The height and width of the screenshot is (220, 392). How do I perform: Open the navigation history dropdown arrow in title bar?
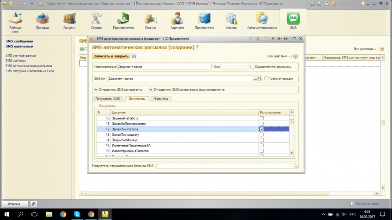tap(32, 4)
